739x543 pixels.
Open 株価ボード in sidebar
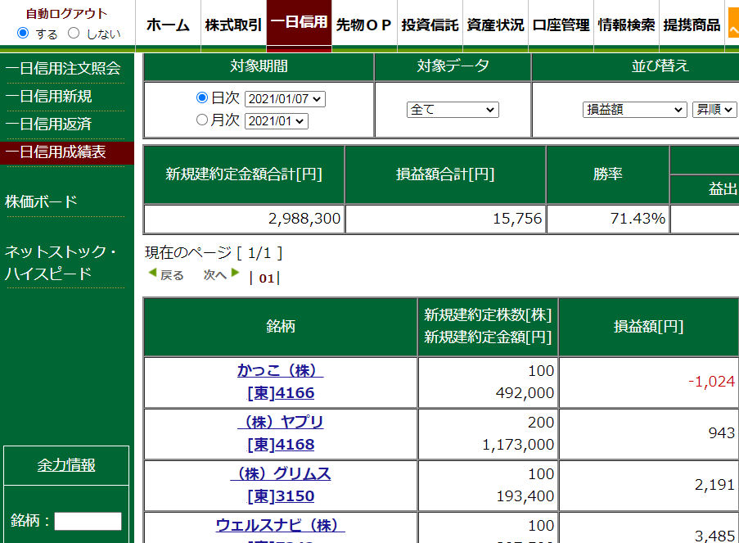(41, 202)
